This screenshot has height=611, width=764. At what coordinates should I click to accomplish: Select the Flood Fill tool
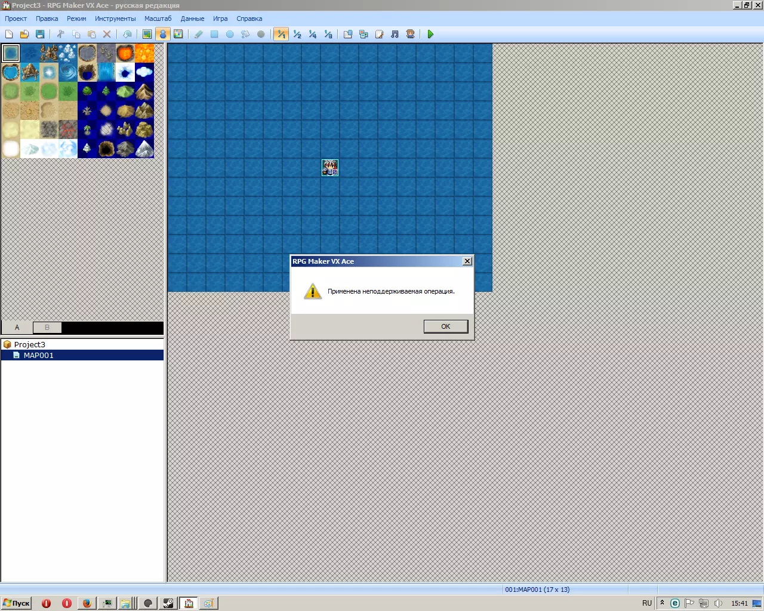245,34
